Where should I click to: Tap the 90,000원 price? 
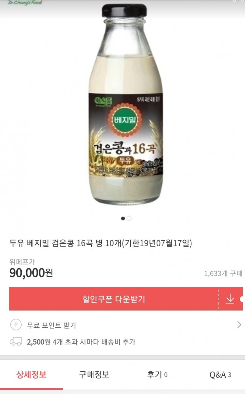pyautogui.click(x=31, y=273)
